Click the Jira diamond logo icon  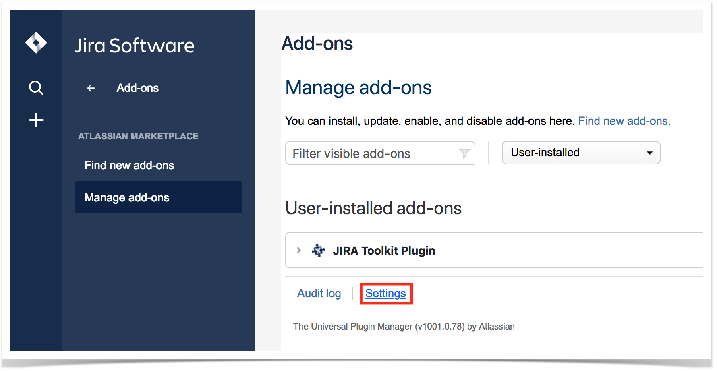coord(36,43)
